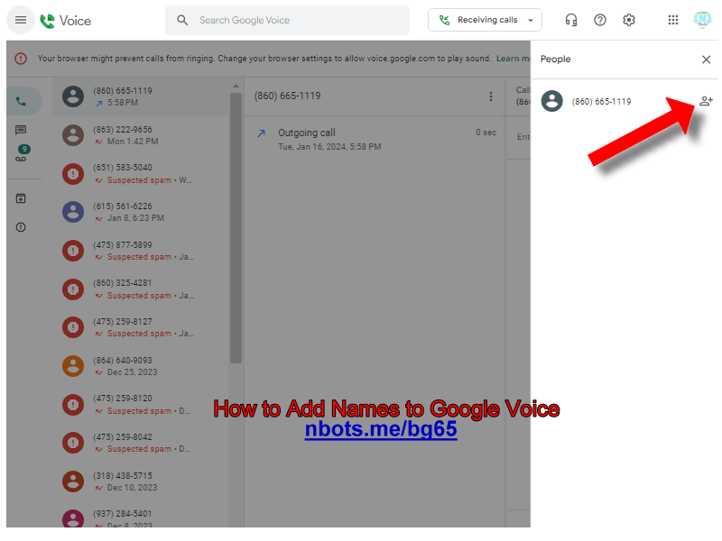Click the avatar for (863) 222-9656
The height and width of the screenshot is (541, 722).
click(73, 135)
